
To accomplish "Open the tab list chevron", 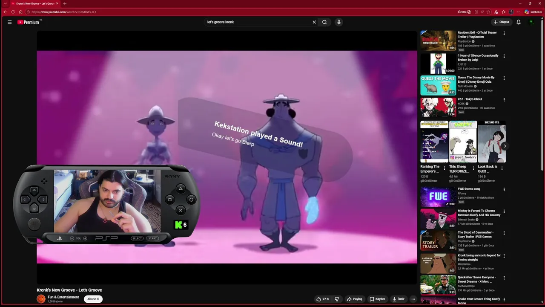I will [x=5, y=3].
